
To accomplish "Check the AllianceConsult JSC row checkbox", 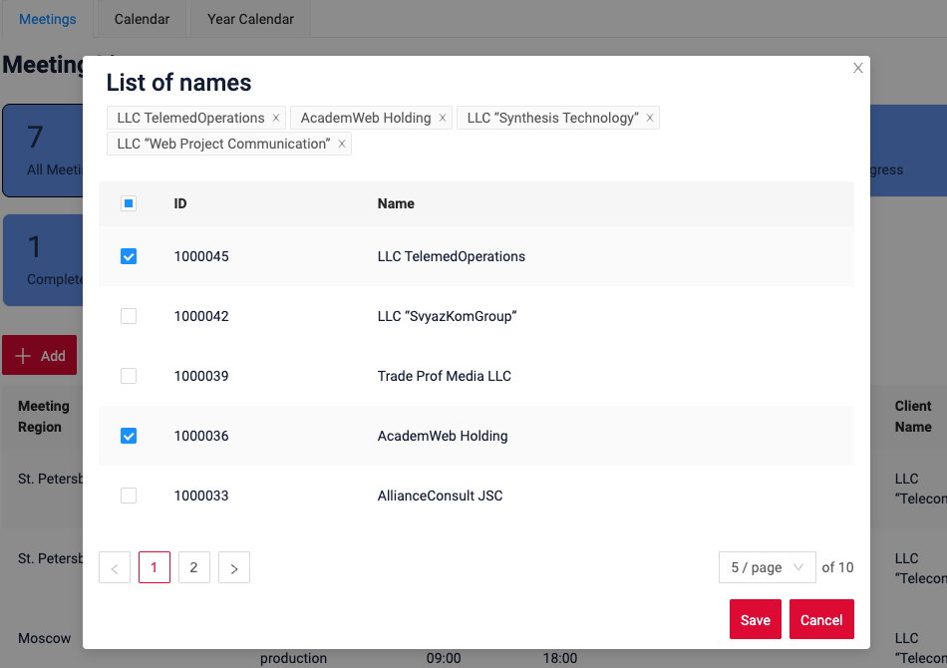I will pyautogui.click(x=129, y=496).
